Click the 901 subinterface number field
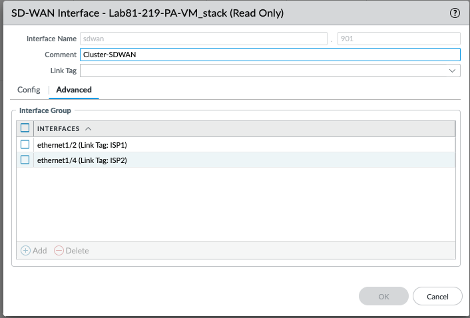The width and height of the screenshot is (470, 318). coord(399,39)
